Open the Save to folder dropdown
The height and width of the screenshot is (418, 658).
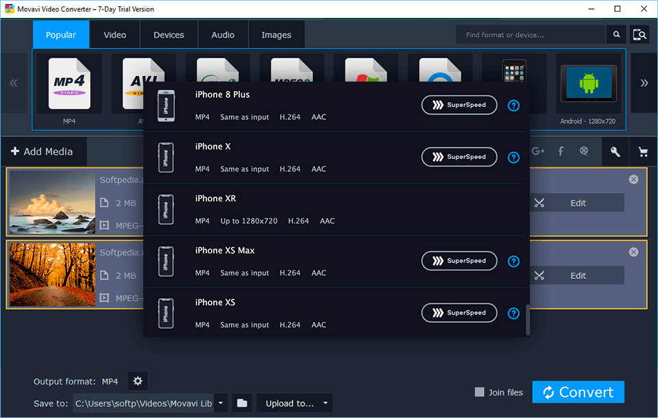pyautogui.click(x=220, y=403)
